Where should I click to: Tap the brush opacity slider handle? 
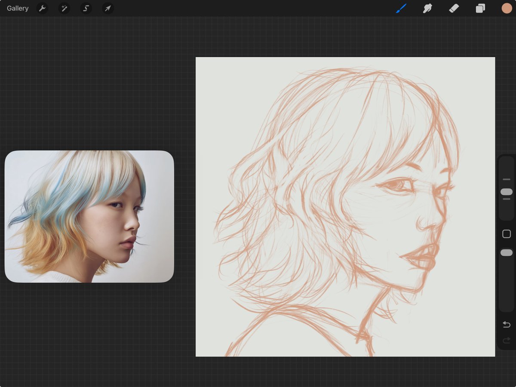click(x=507, y=253)
